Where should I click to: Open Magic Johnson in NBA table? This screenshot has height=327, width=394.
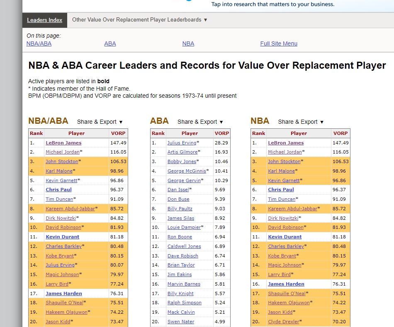[x=285, y=265]
